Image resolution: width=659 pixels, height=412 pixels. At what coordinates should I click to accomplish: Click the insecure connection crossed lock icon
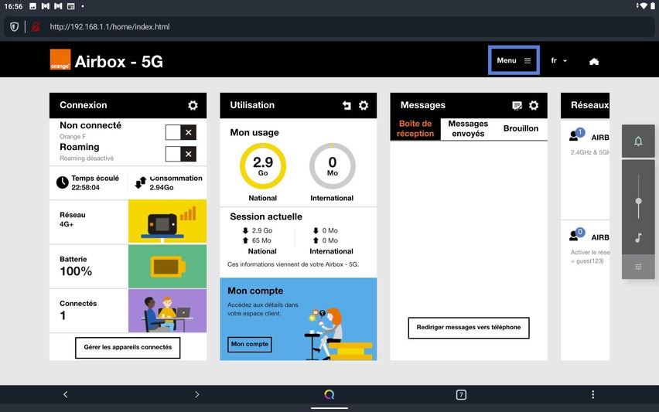(x=36, y=27)
